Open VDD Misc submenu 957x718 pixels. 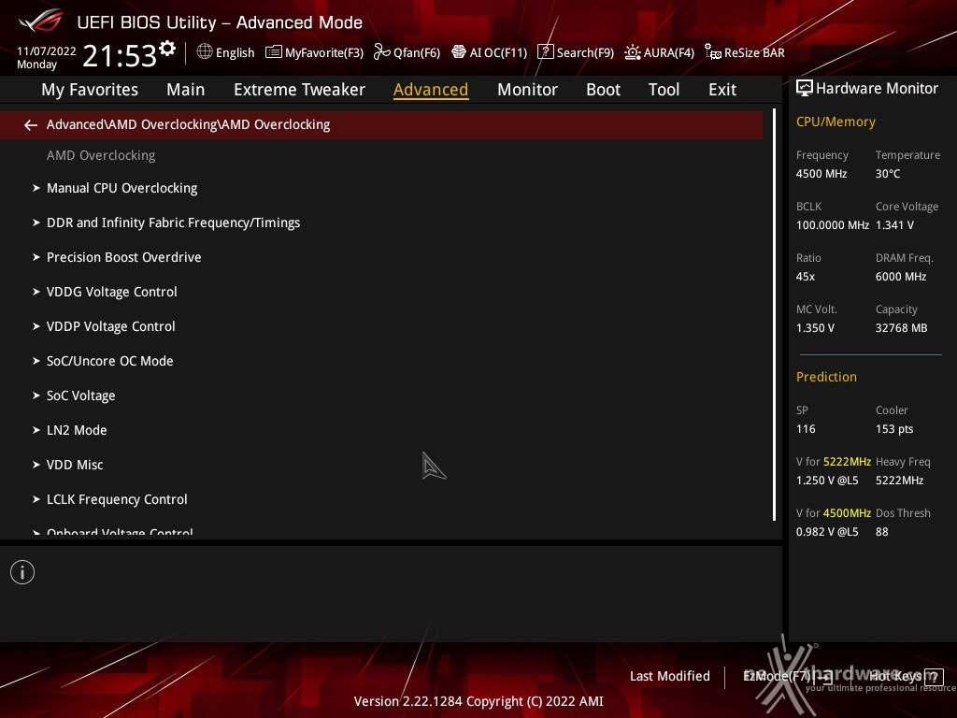pyautogui.click(x=75, y=465)
